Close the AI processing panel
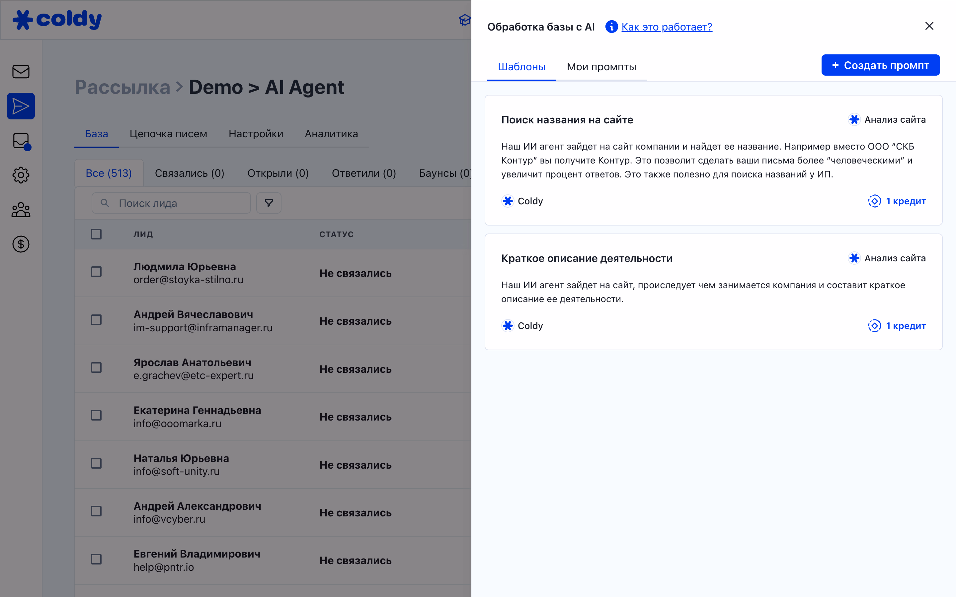 tap(929, 26)
